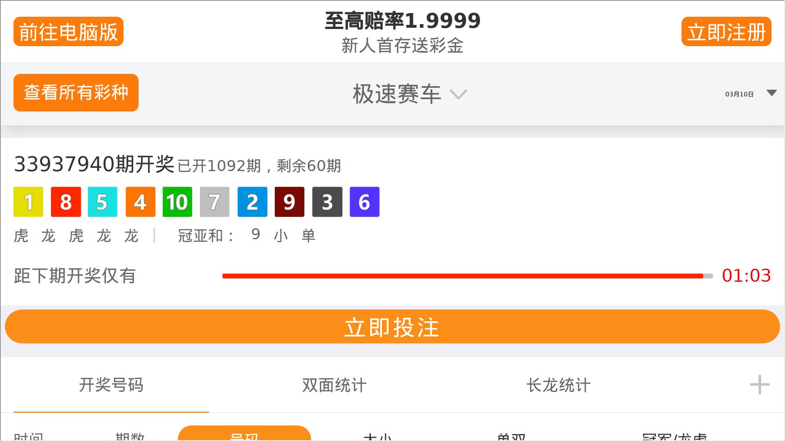Select the dark gray number 3 ball
Image resolution: width=785 pixels, height=441 pixels.
coord(327,202)
